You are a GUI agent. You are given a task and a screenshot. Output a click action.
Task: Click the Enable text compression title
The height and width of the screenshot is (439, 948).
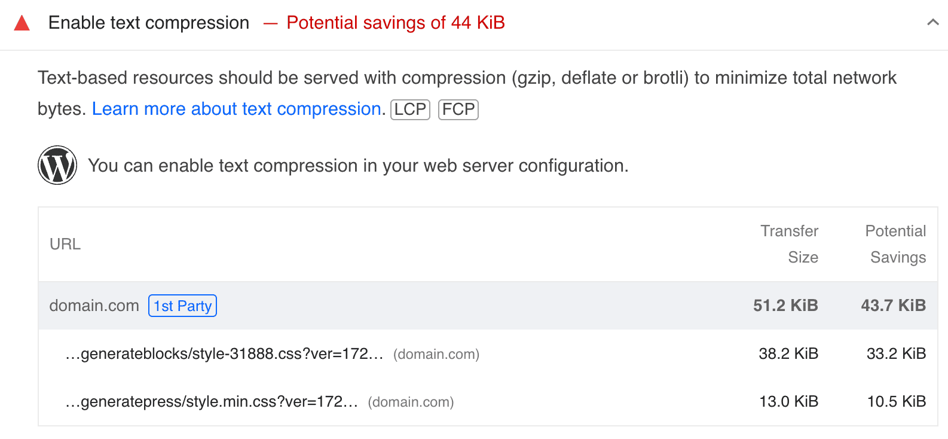tap(149, 23)
